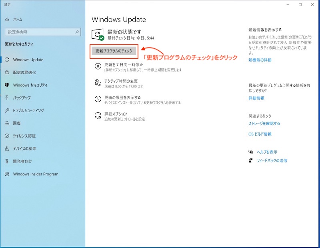Screen dimensions: 320x248
Task: Click the 詳細情報 link
Action: click(256, 98)
